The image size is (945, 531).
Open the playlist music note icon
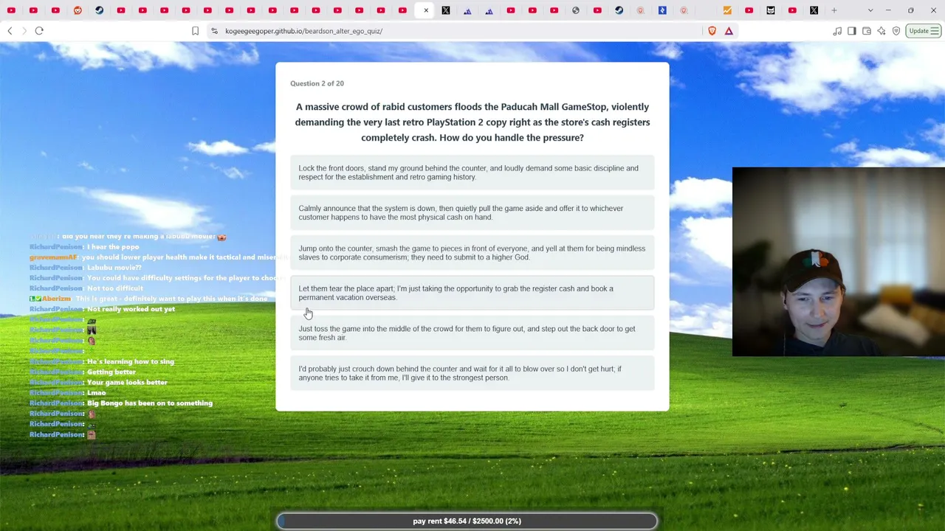coord(837,31)
